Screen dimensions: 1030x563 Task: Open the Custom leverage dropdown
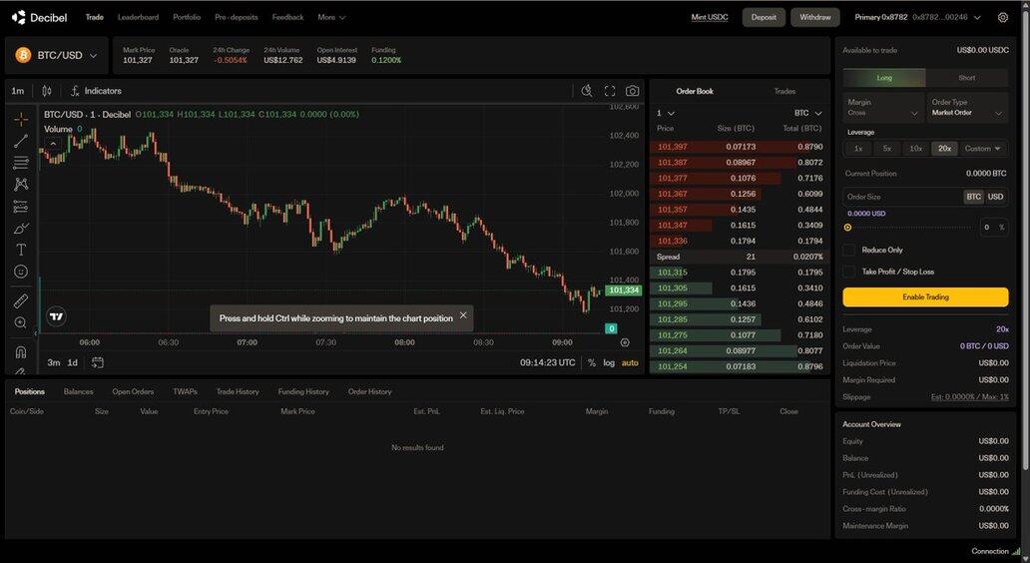(982, 149)
